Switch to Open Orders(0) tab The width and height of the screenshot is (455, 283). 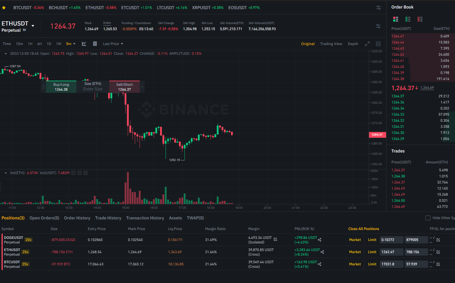(x=44, y=218)
